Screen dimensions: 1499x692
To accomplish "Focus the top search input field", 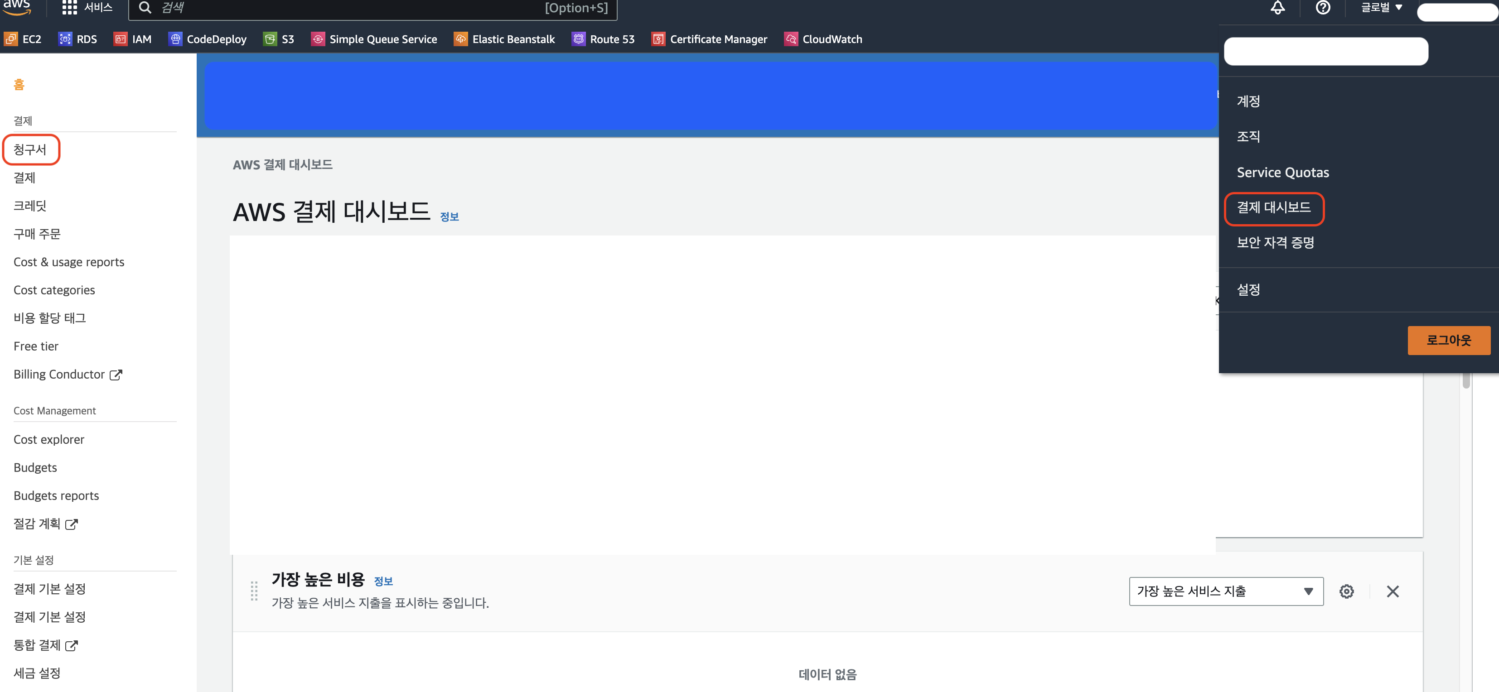I will (x=372, y=8).
